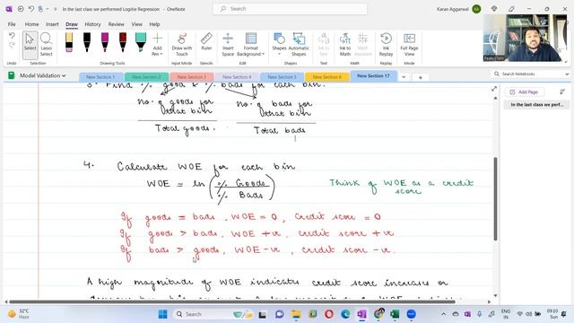Screen dimensions: 574x323
Task: Click the Karan Aggarwal account name
Action: 452,9
